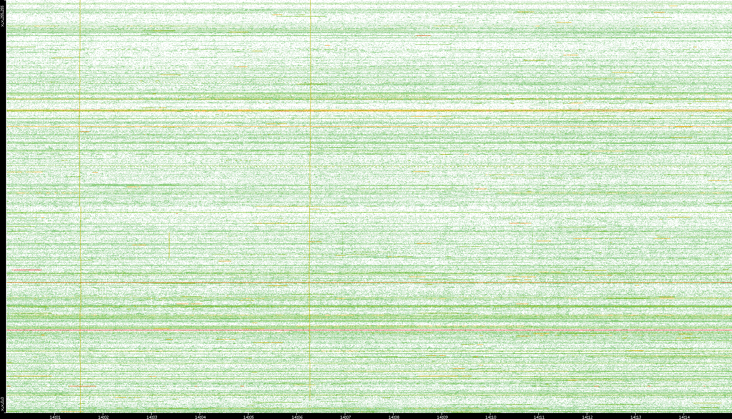Select the 14:05 time marker
732x419 pixels.
point(249,417)
